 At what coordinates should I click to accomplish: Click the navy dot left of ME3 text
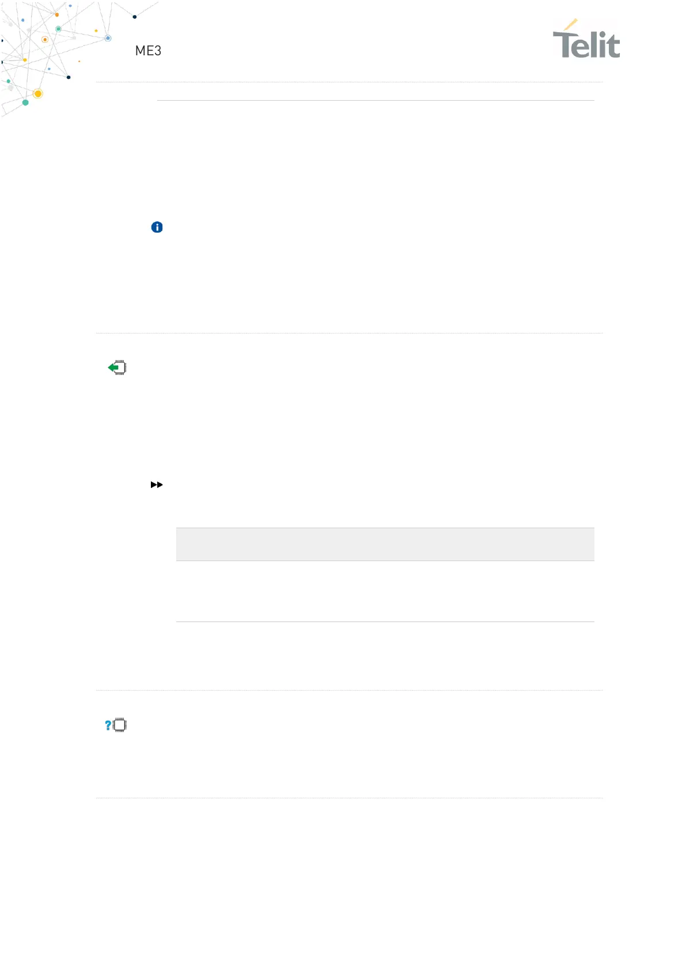[69, 77]
